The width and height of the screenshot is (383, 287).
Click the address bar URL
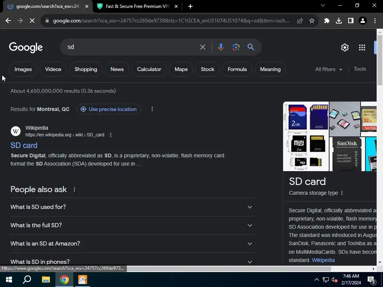[x=171, y=21]
